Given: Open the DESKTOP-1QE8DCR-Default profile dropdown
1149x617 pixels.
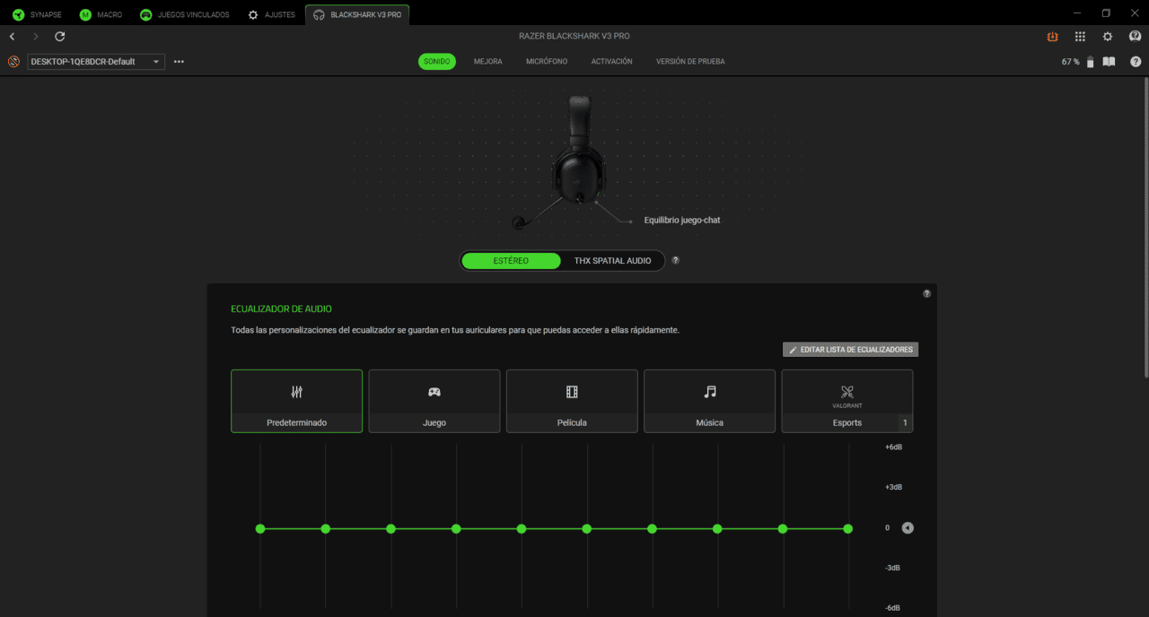Looking at the screenshot, I should (x=96, y=62).
